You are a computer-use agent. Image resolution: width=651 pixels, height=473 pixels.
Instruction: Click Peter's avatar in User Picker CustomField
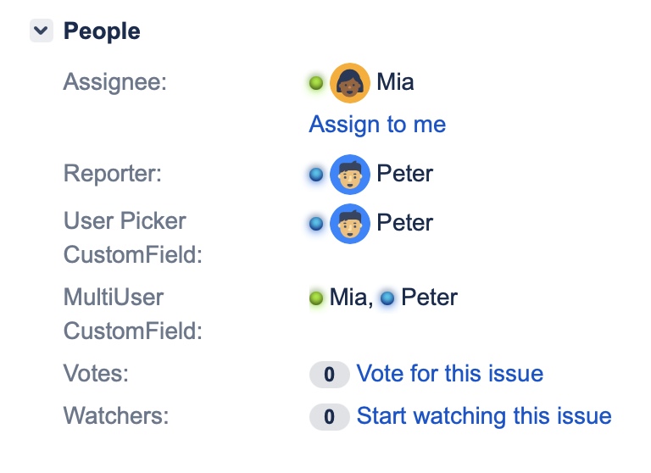tap(349, 224)
